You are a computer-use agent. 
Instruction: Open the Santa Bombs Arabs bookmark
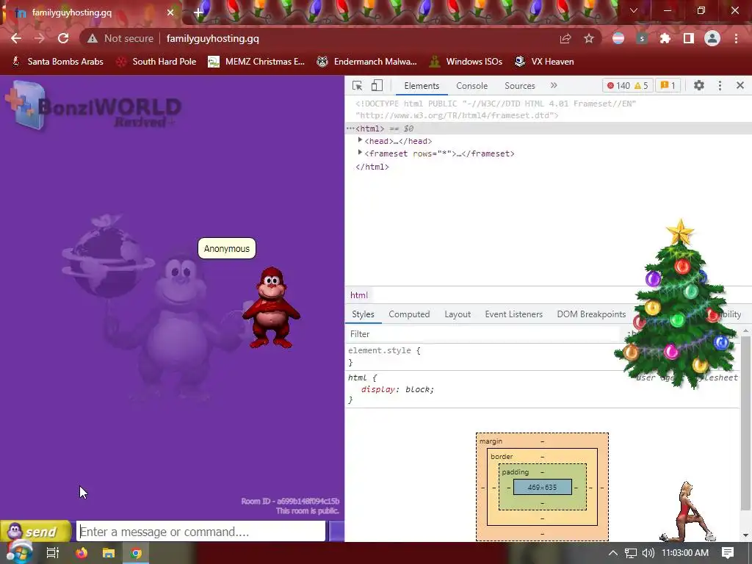click(x=57, y=62)
